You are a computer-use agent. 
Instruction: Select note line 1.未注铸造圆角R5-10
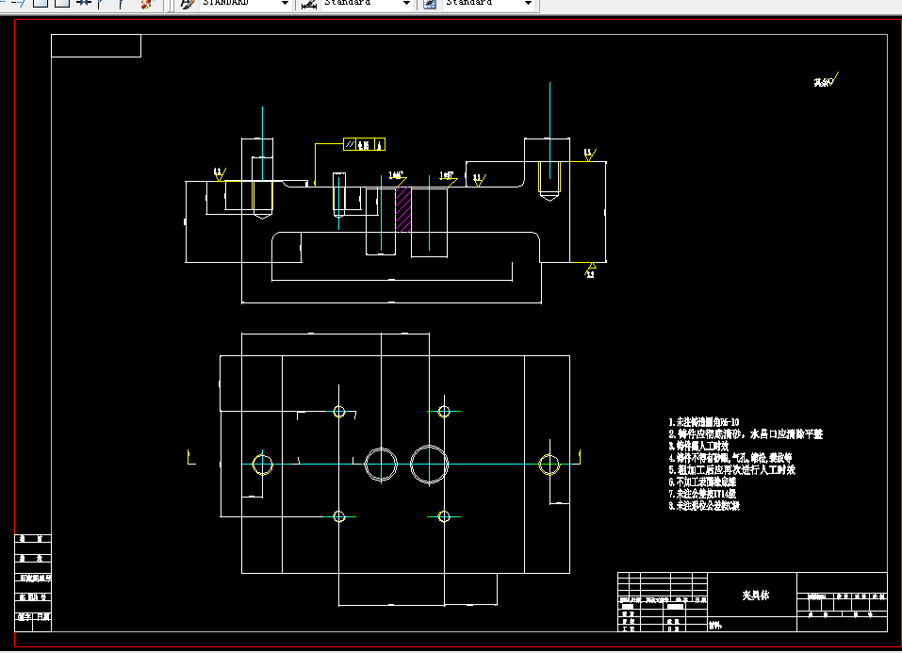click(703, 422)
